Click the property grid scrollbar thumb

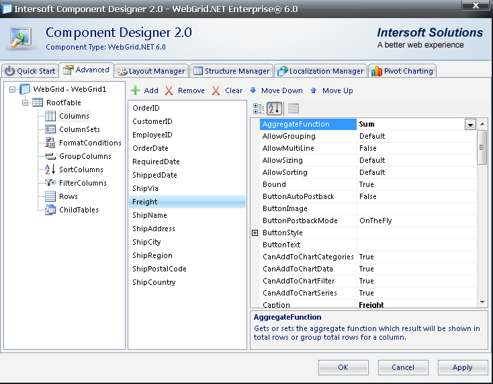point(482,147)
